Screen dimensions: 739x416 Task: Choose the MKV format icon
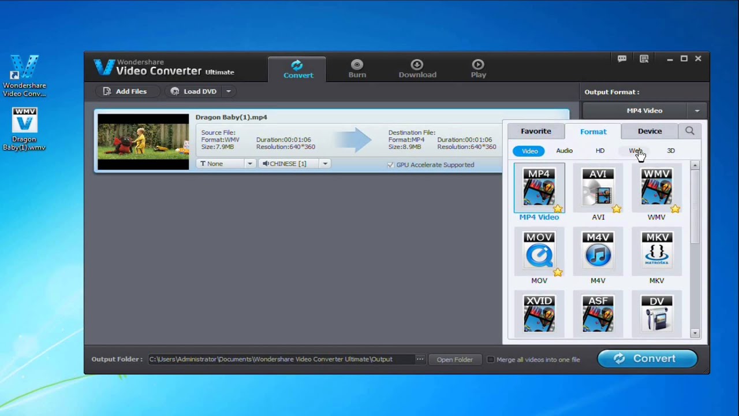tap(656, 251)
